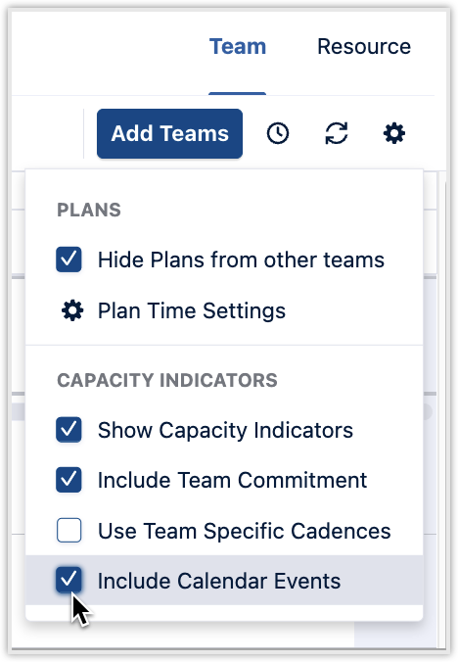Enable the Use Team Specific Cadences checkbox
458x662 pixels.
pyautogui.click(x=69, y=530)
